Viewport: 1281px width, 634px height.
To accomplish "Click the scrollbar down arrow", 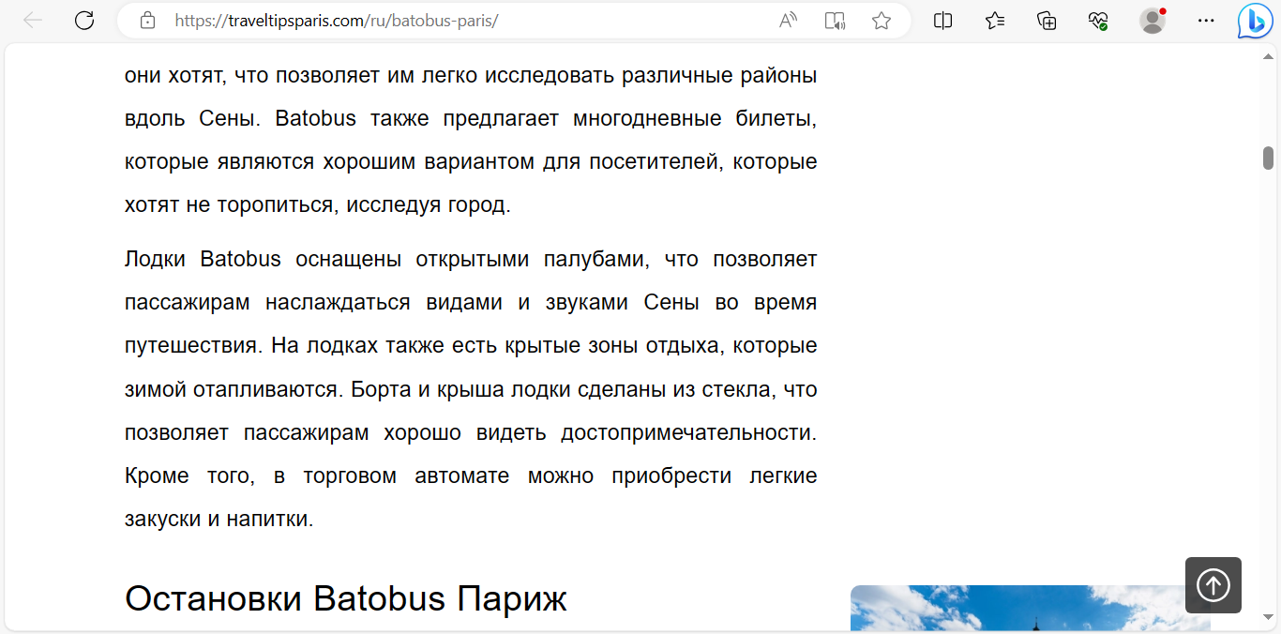I will click(x=1269, y=617).
